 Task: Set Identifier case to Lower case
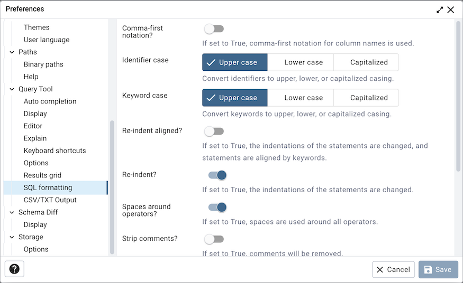303,62
